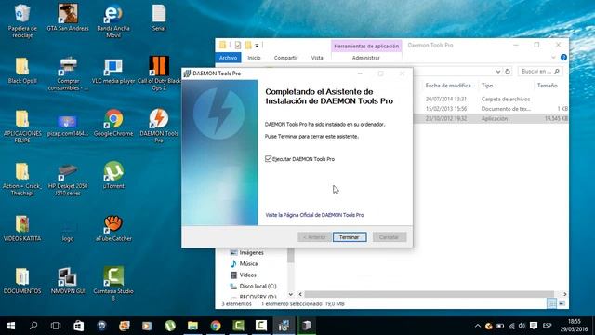Open Windows Store from the taskbar
Viewport: 595px width, 335px height.
pyautogui.click(x=78, y=326)
